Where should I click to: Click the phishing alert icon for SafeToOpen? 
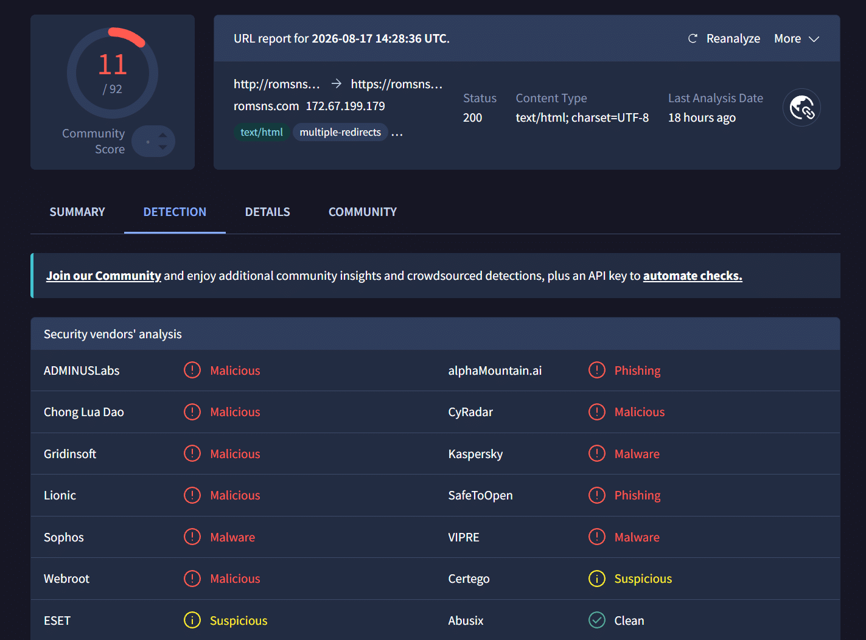click(x=597, y=495)
